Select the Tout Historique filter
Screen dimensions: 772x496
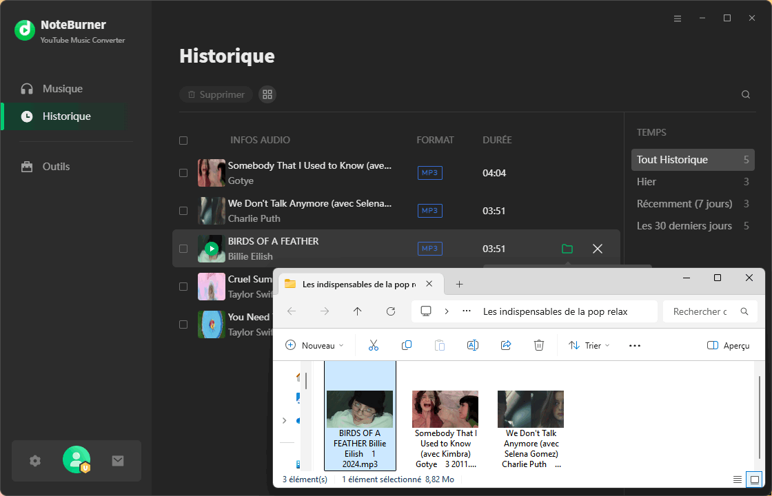[x=693, y=160]
